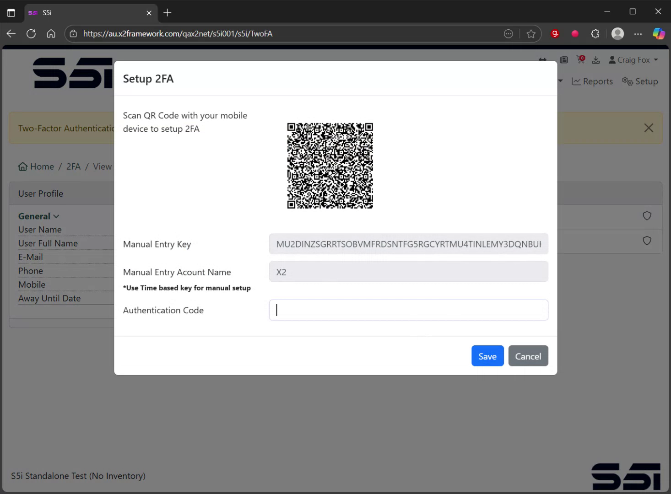Collapse the General section chevron

(x=56, y=216)
